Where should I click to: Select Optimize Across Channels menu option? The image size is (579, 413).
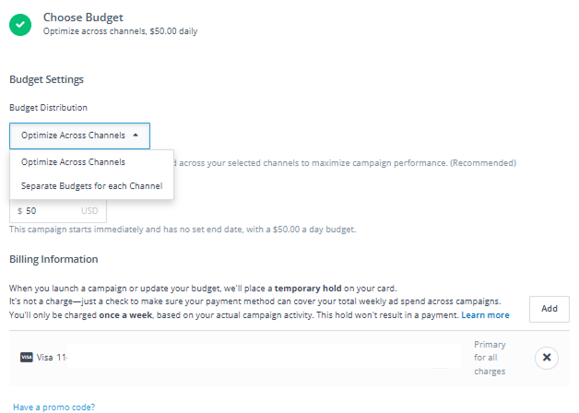click(x=74, y=162)
